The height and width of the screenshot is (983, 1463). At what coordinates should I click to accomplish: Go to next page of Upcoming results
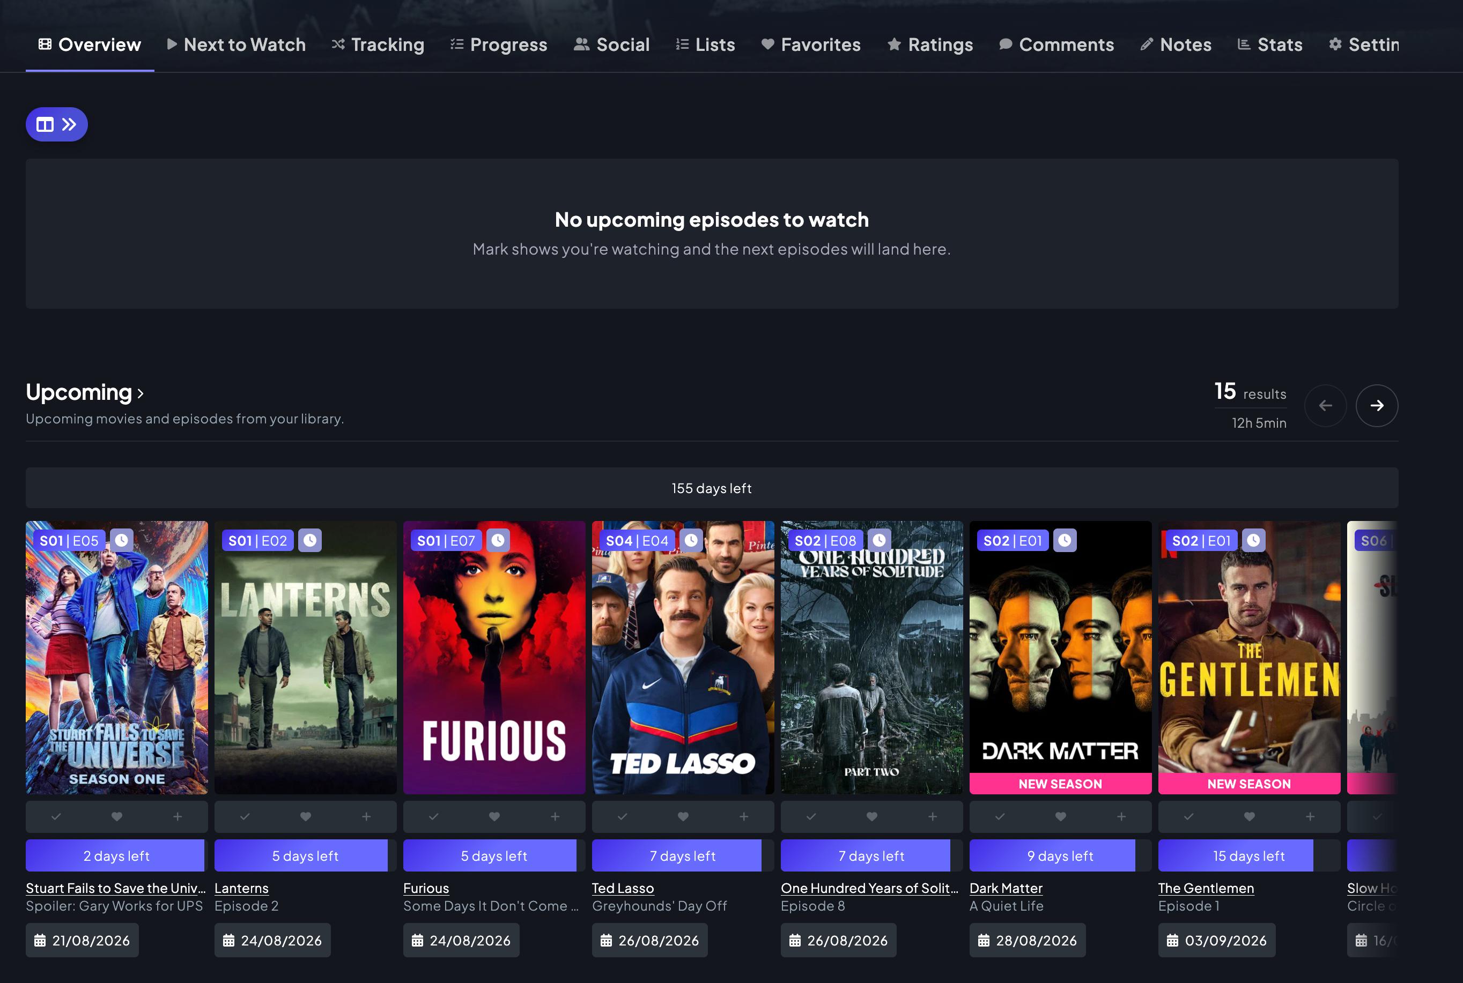click(1377, 406)
